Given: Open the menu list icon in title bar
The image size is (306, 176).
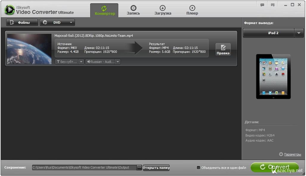Looking at the screenshot, I should (273, 5).
